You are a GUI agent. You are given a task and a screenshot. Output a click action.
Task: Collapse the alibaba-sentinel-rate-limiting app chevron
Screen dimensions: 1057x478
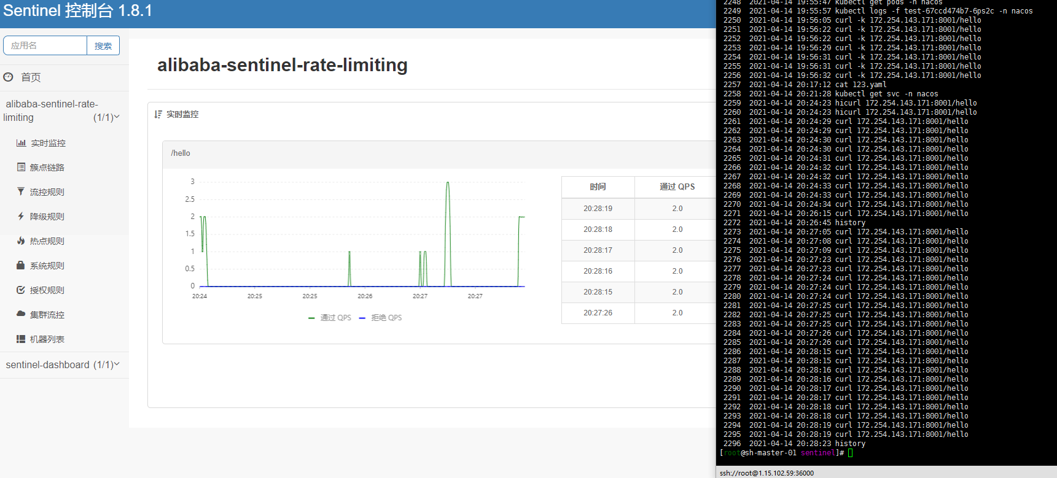pos(117,117)
